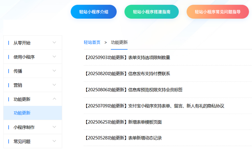
Task: Expand the 从零开始 chevron arrow
Action: 54,43
